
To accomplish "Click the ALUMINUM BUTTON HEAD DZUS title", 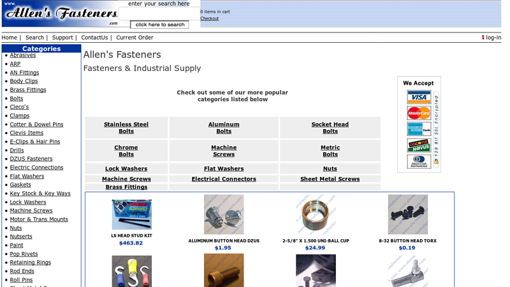I will [224, 241].
